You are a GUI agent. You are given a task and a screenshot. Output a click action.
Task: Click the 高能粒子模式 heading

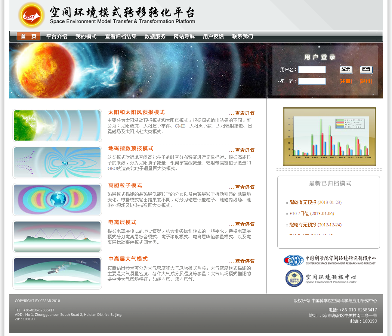[125, 185]
